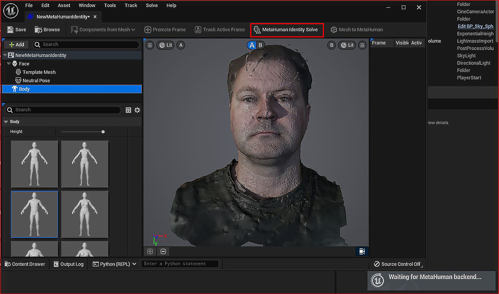Open viewport A hamburger menu
The image size is (499, 294).
point(150,45)
